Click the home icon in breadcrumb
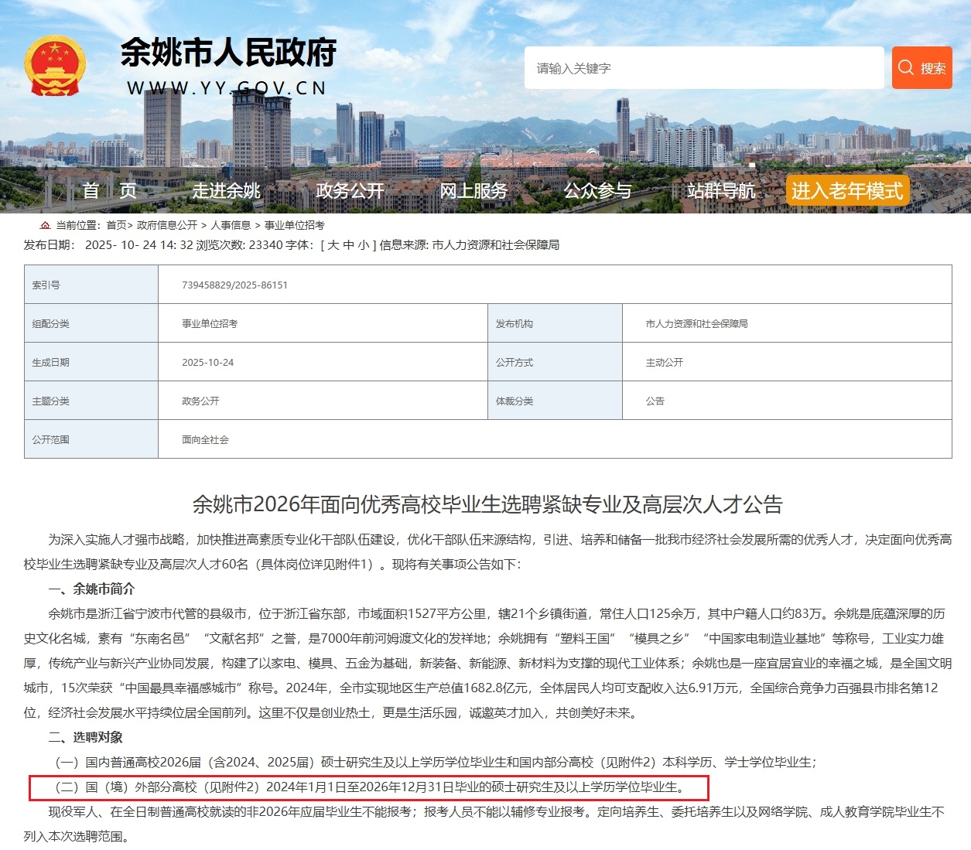This screenshot has width=971, height=850. tap(45, 225)
